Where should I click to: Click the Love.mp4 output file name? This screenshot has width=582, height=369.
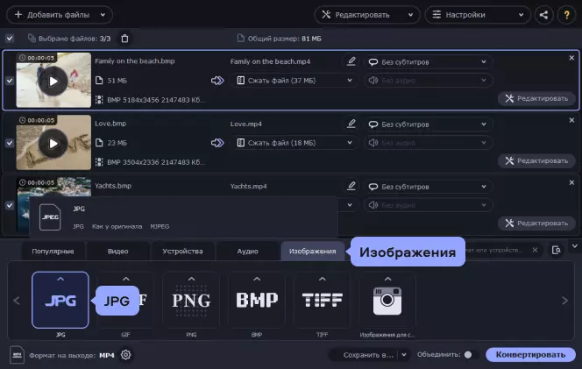245,124
